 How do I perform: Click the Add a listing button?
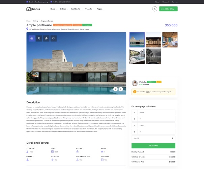pos(168,9)
